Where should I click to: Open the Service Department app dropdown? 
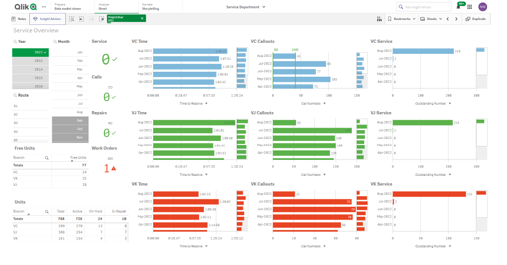point(246,7)
